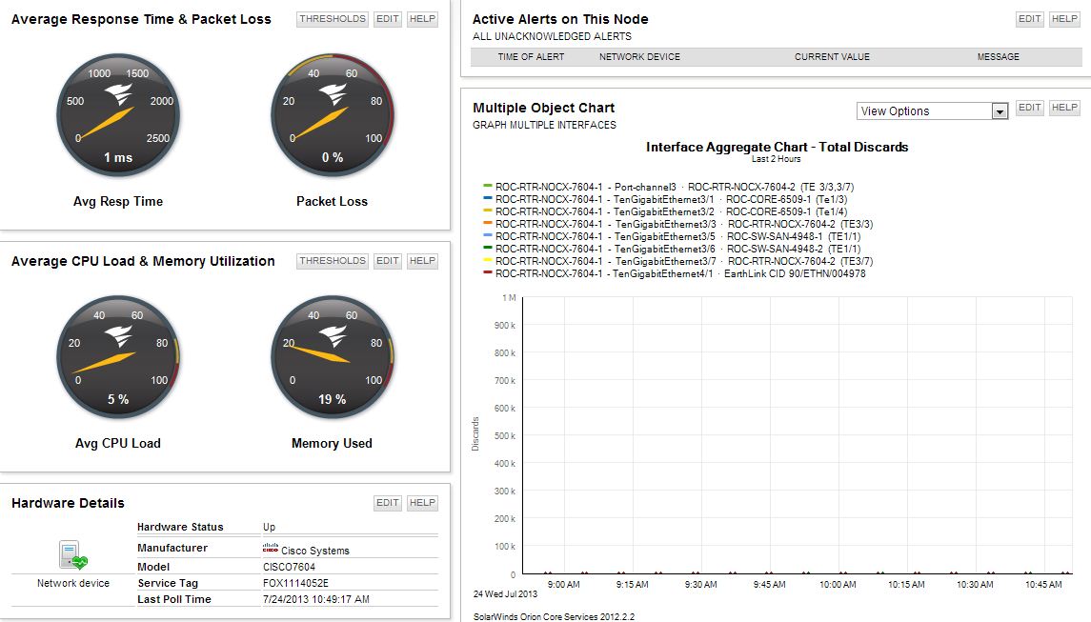Edit the Hardware Details panel
Viewport: 1091px width, 622px height.
click(x=388, y=502)
